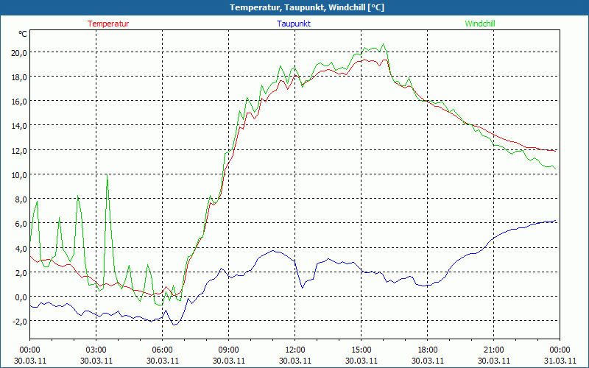Click the red Temperatur legend label
The width and height of the screenshot is (589, 368).
(x=108, y=24)
